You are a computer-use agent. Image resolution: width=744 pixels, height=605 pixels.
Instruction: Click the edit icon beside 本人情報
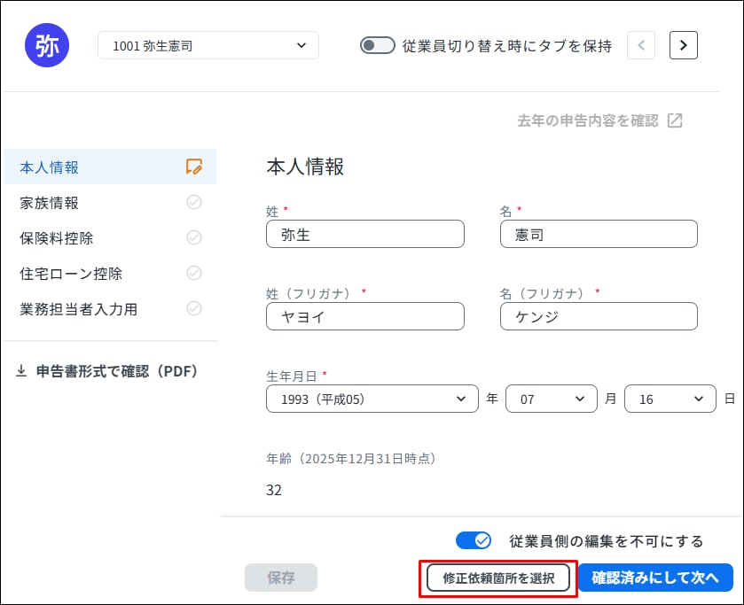(x=194, y=167)
